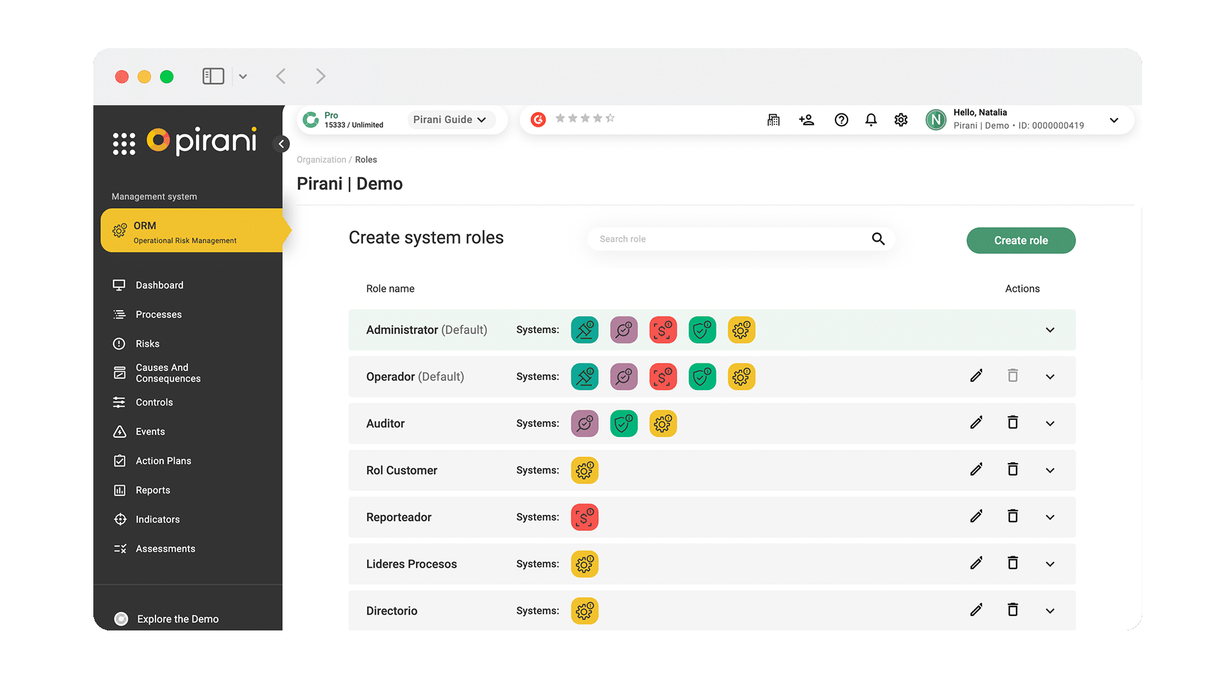The height and width of the screenshot is (685, 1219).
Task: Open the help question mark icon
Action: pos(841,120)
